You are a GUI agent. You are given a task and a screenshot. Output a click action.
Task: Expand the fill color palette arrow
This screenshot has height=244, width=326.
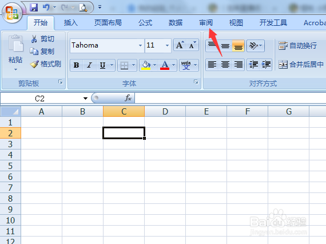(x=154, y=65)
